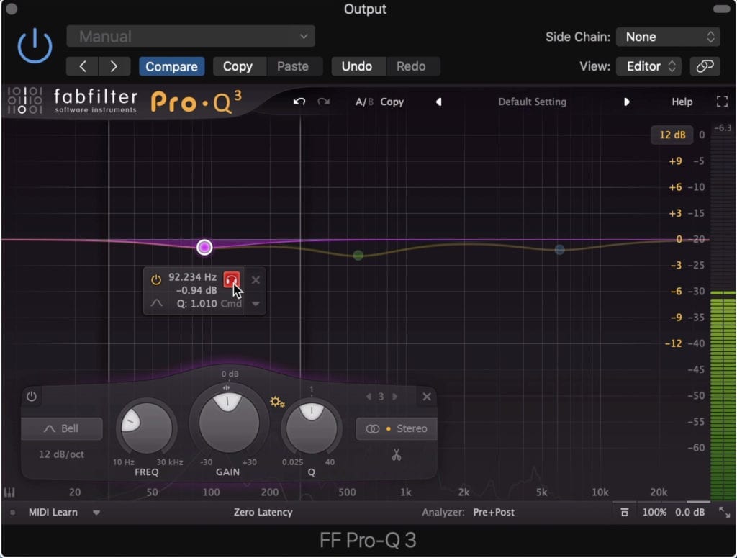This screenshot has width=737, height=558.
Task: Expand the band popup dropdown arrow
Action: click(256, 304)
